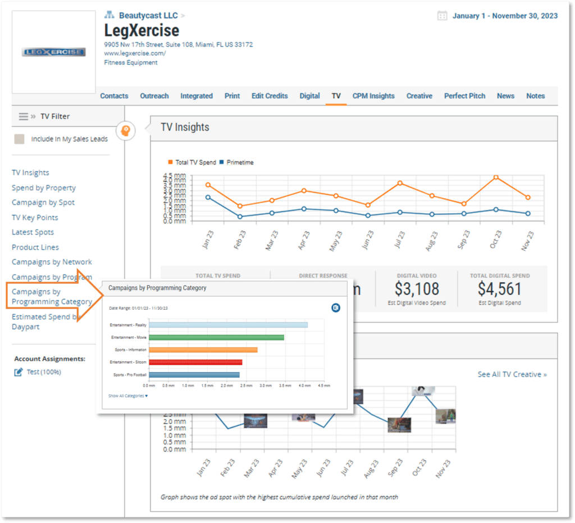Click the Oct 23 peak data point on Total TV Spend line

[x=496, y=177]
